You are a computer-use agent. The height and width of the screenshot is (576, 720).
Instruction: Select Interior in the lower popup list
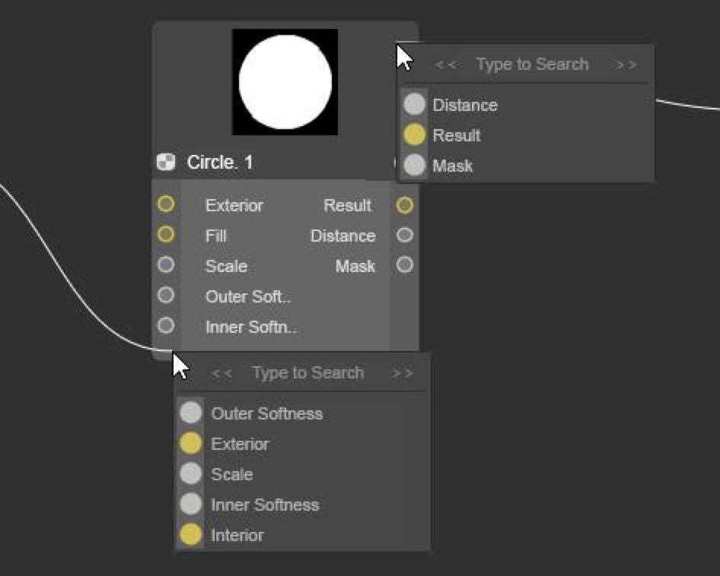tap(237, 535)
